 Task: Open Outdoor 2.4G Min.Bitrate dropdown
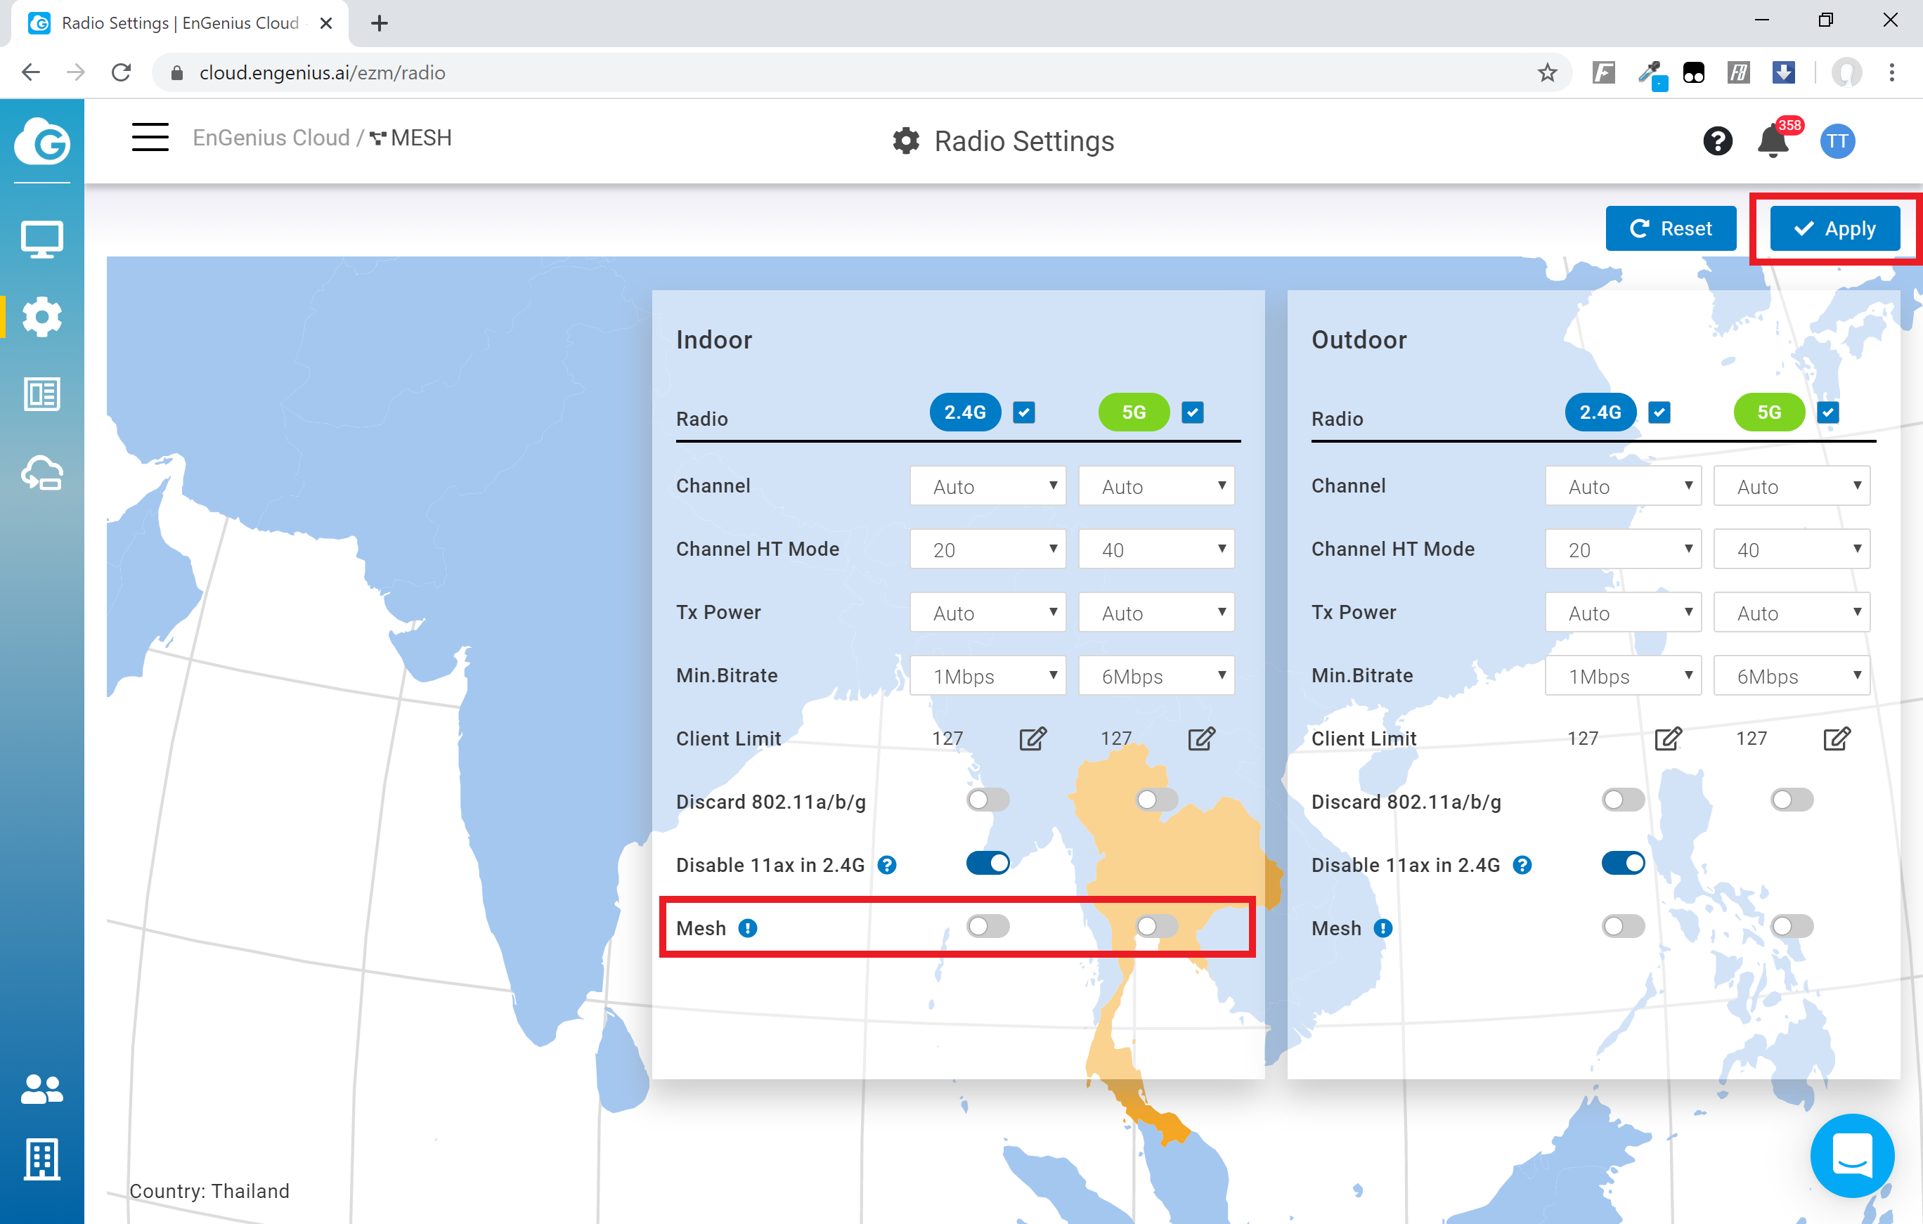[1623, 675]
